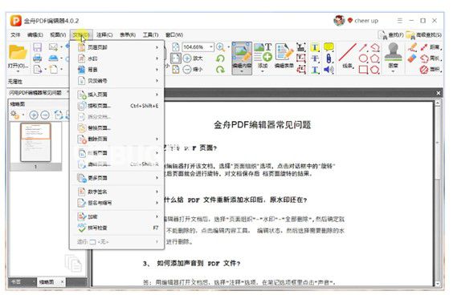
Task: Choose Replace Pages (替换页面) menu item
Action: pos(117,128)
